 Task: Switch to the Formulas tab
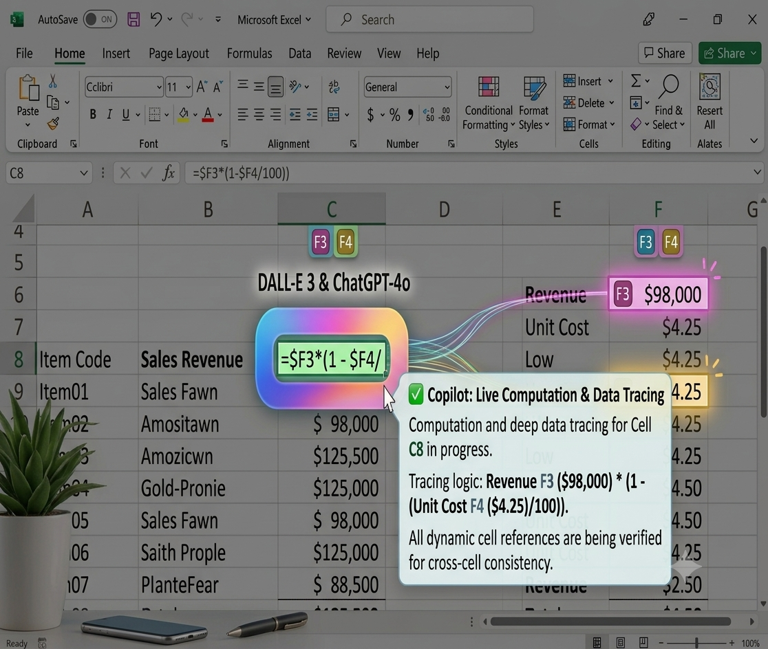249,54
